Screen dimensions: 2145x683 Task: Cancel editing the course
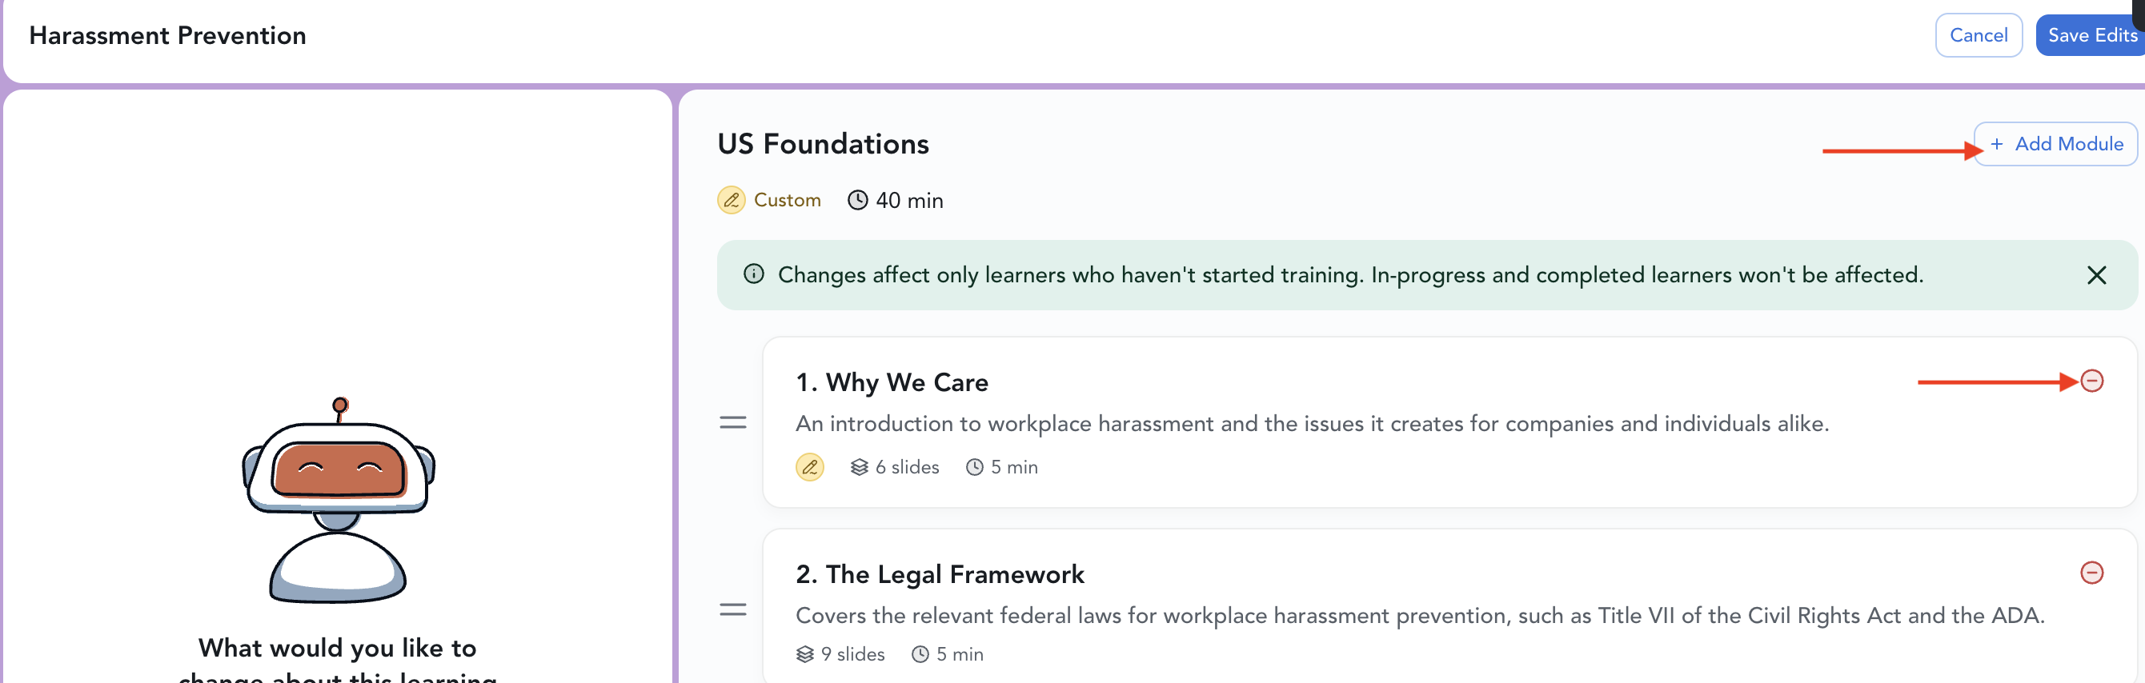tap(1978, 35)
